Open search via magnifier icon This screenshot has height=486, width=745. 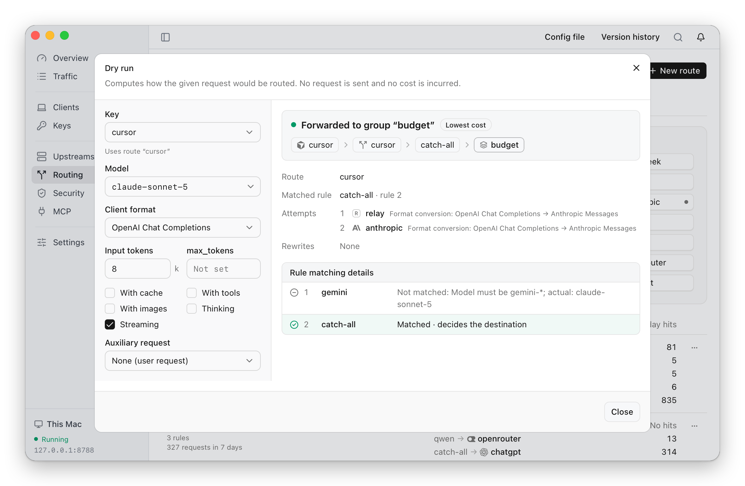coord(678,37)
